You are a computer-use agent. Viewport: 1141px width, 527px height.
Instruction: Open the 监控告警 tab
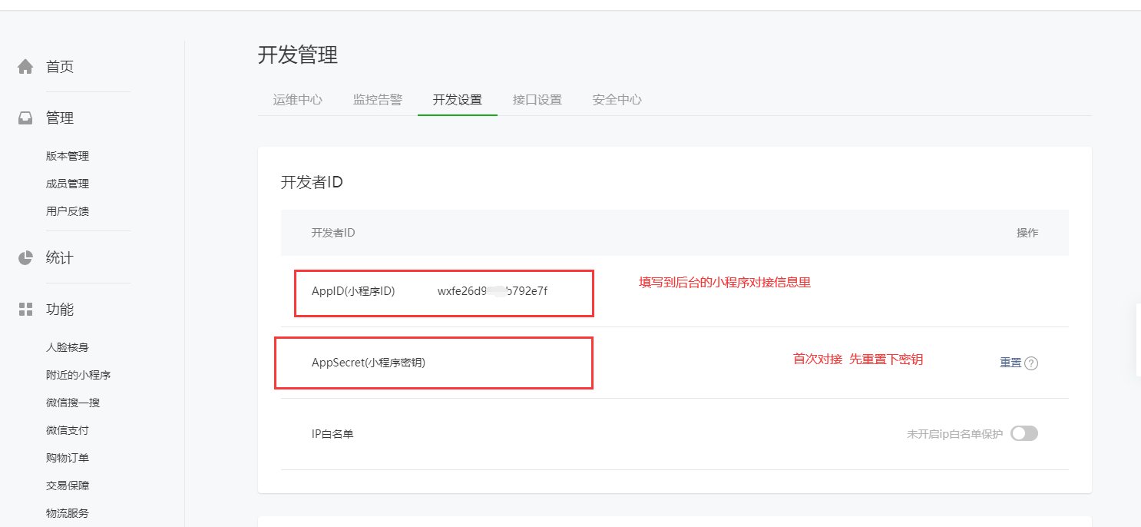tap(377, 100)
